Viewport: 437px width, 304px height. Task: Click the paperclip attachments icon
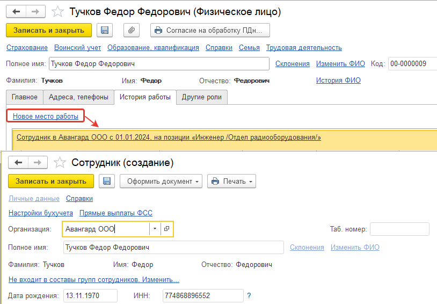point(132,30)
